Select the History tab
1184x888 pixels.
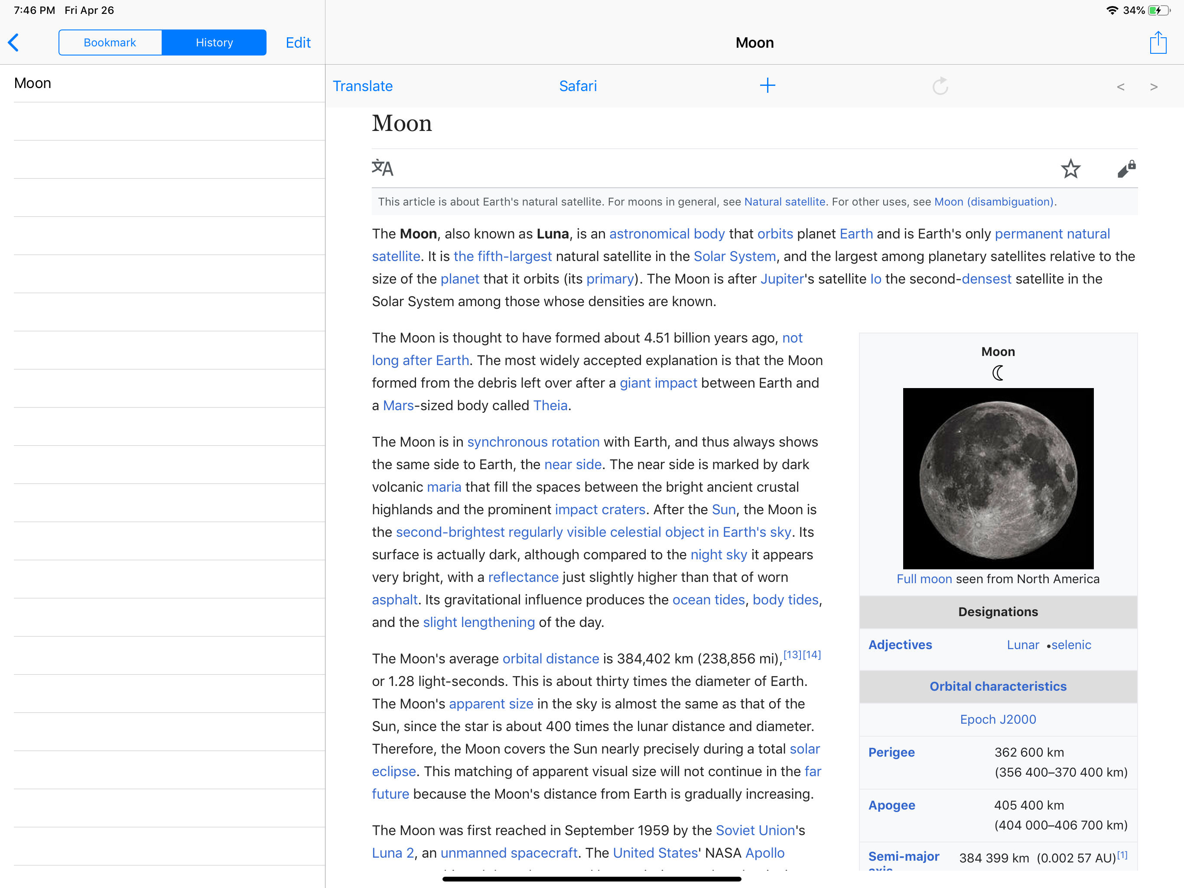[214, 42]
